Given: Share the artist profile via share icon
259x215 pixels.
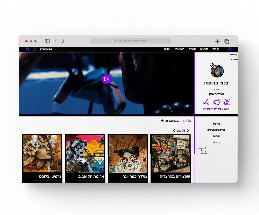Looking at the screenshot, I should pyautogui.click(x=206, y=102).
